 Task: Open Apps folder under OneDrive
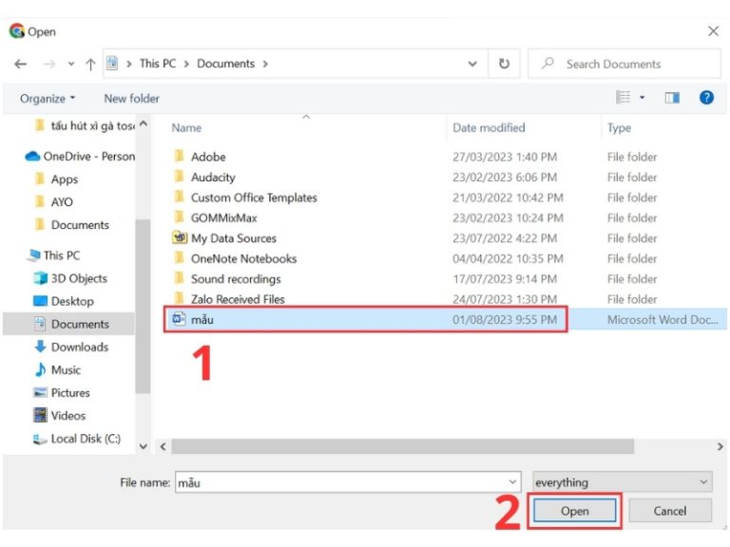coord(65,179)
